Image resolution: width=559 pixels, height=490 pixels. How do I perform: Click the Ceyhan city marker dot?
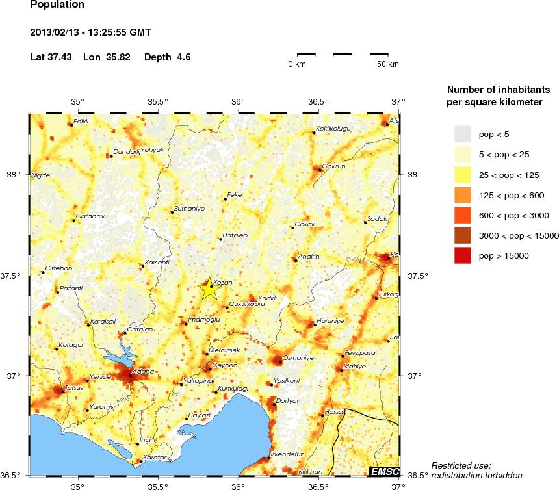click(x=210, y=369)
